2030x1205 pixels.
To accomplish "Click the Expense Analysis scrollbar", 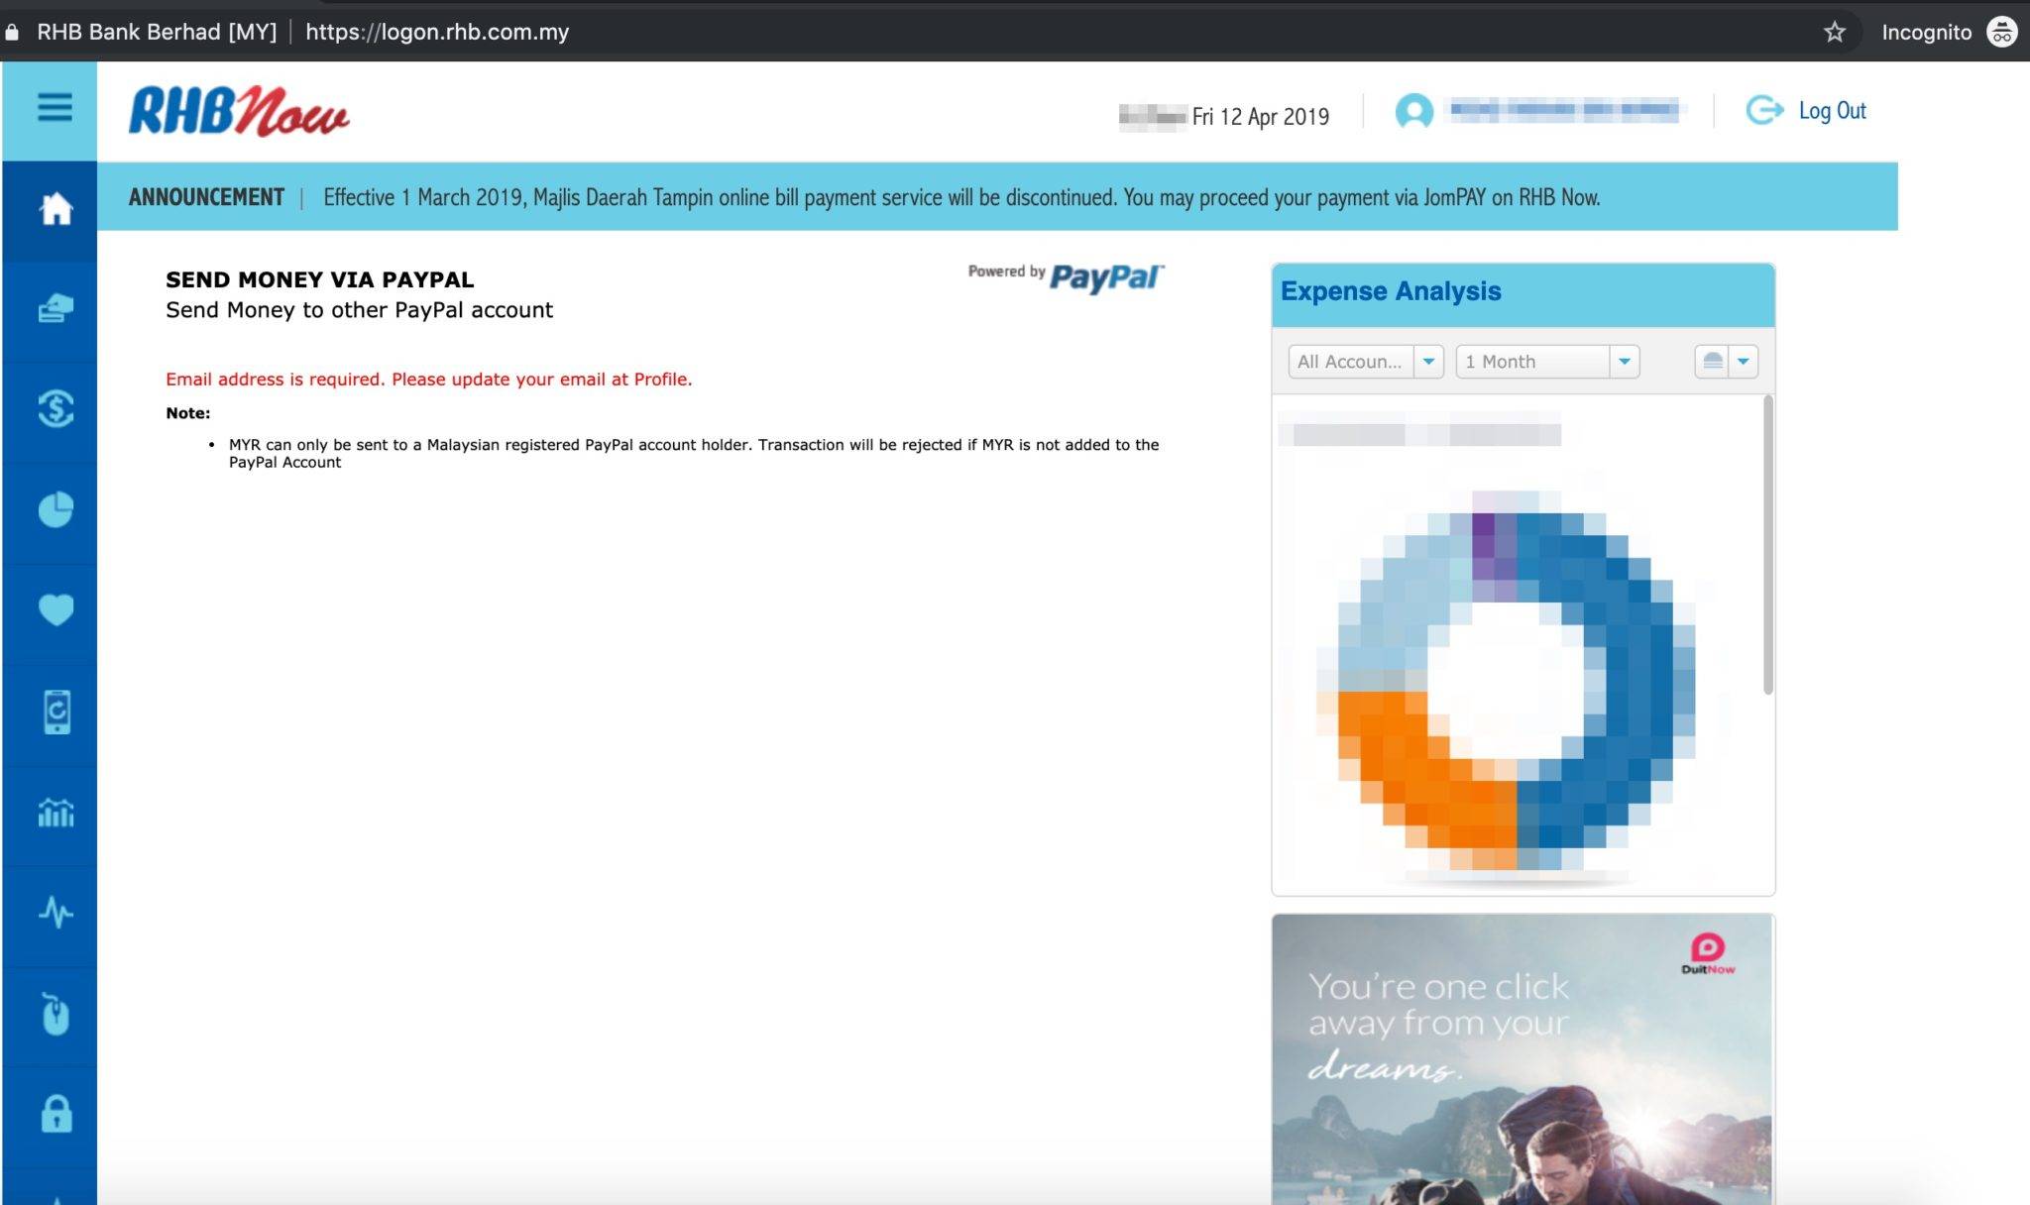I will click(1767, 545).
